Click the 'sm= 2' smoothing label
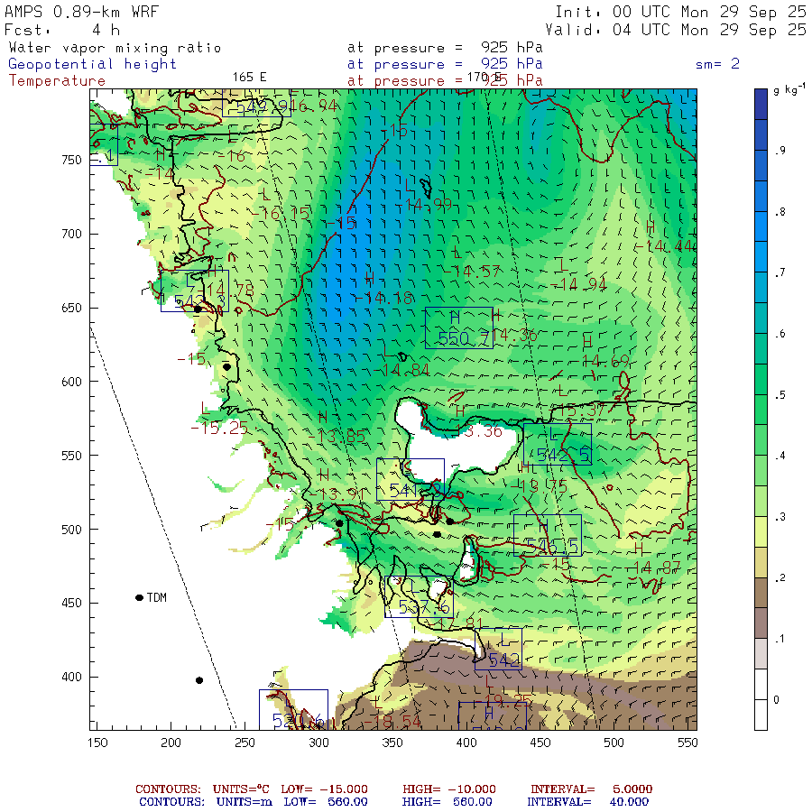Viewport: 812px width, 812px height. pyautogui.click(x=717, y=64)
